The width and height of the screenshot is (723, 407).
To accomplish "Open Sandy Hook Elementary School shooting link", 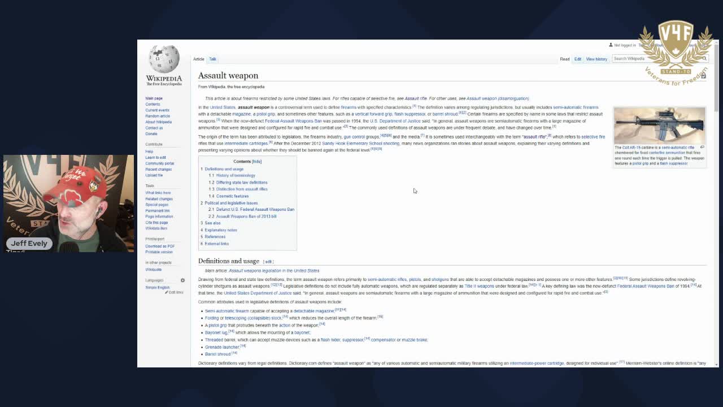I will pyautogui.click(x=360, y=144).
